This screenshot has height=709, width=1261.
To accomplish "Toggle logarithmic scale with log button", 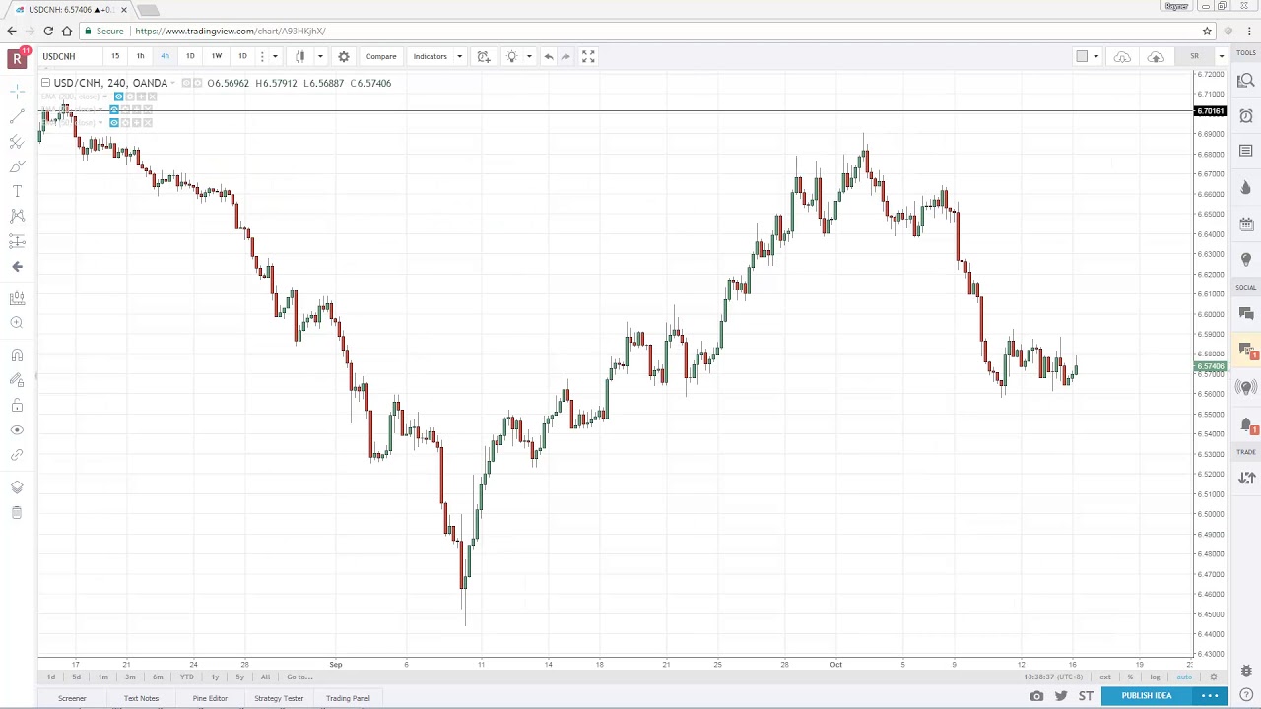I will coord(1155,677).
